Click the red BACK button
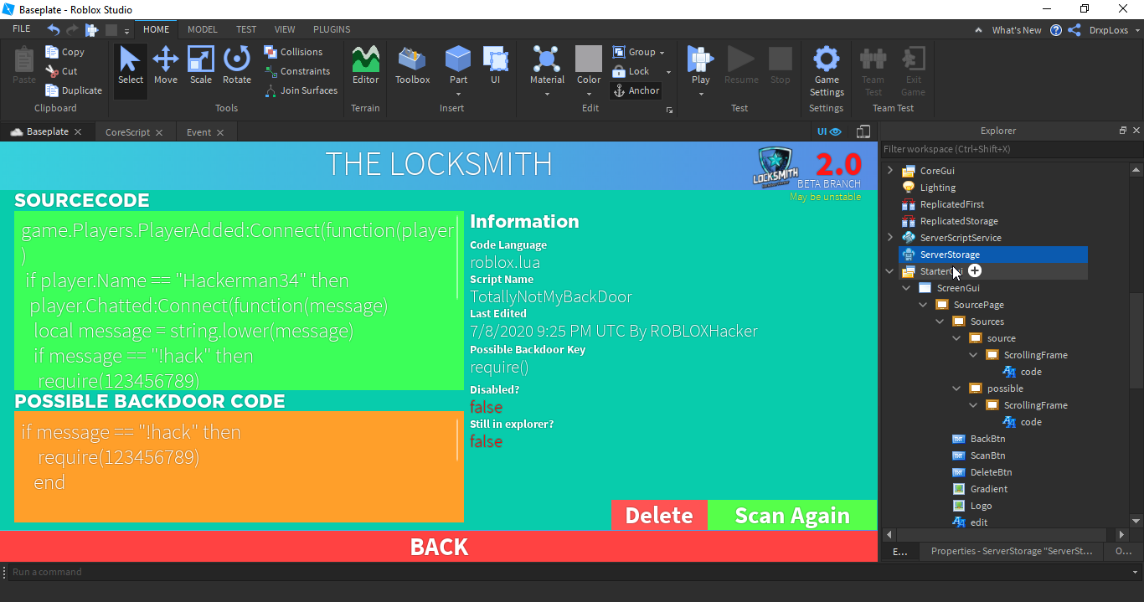 pyautogui.click(x=439, y=547)
